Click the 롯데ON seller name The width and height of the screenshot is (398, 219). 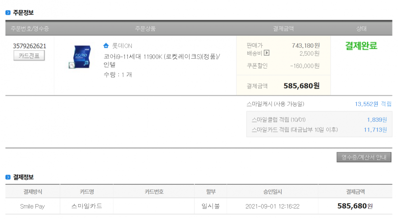click(x=122, y=46)
